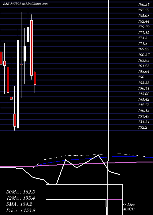The image size is (153, 215).
Task: Click the 140.13 price level label
Action: tap(144, 111)
